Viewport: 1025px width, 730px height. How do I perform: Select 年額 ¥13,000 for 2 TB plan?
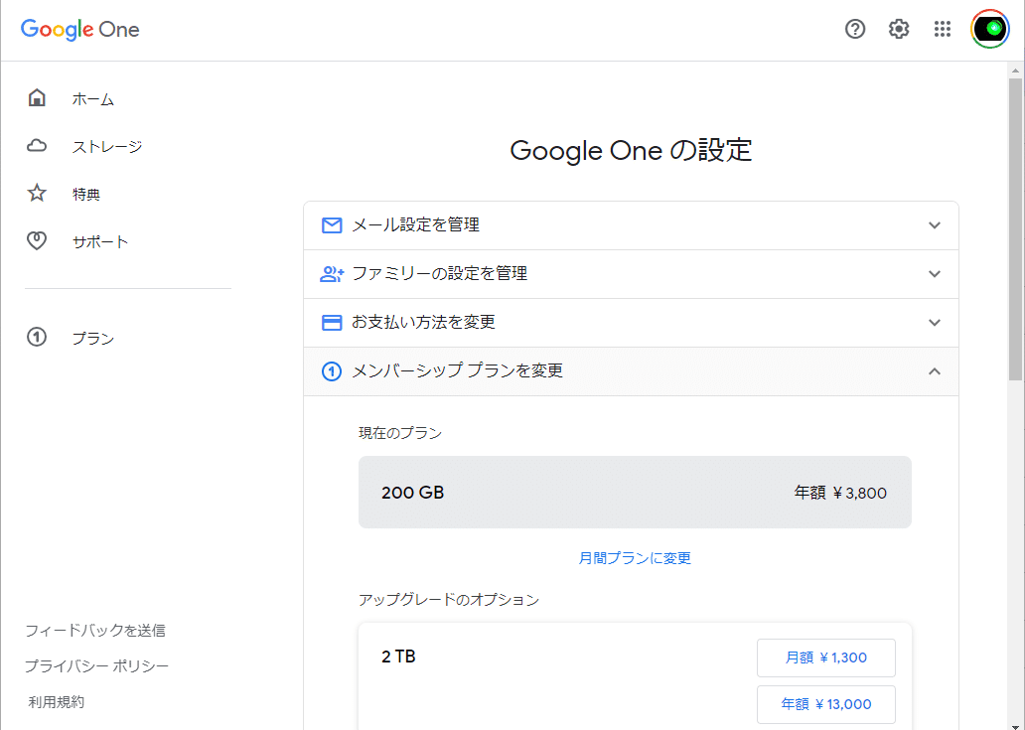tap(826, 704)
